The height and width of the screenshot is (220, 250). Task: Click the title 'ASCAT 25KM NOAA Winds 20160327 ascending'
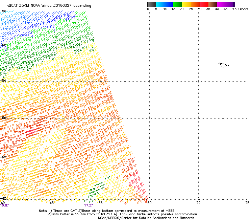pos(49,6)
